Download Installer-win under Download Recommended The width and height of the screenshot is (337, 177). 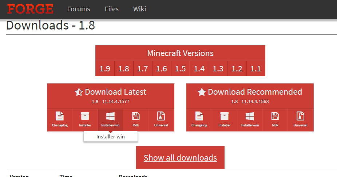click(x=250, y=120)
